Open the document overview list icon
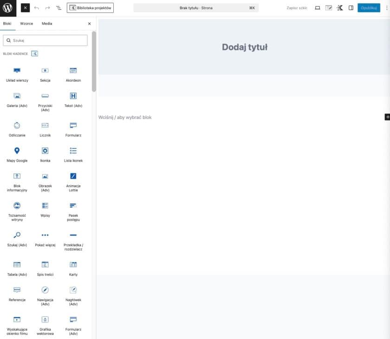Viewport: 390px width, 339px height. [x=59, y=8]
